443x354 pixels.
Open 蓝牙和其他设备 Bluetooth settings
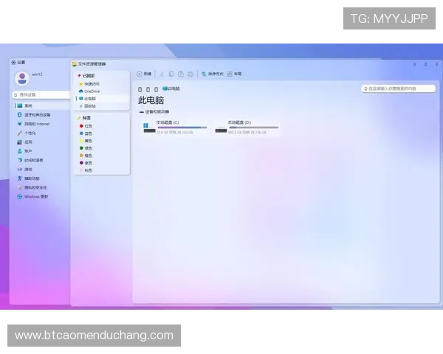pos(37,114)
